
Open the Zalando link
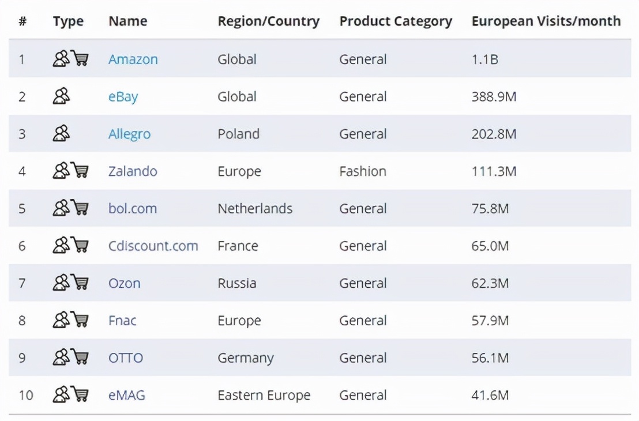pyautogui.click(x=133, y=171)
